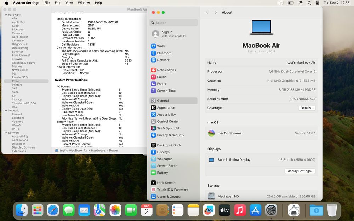Open Photos app in the Dock
354x221 pixels.
click(115, 210)
